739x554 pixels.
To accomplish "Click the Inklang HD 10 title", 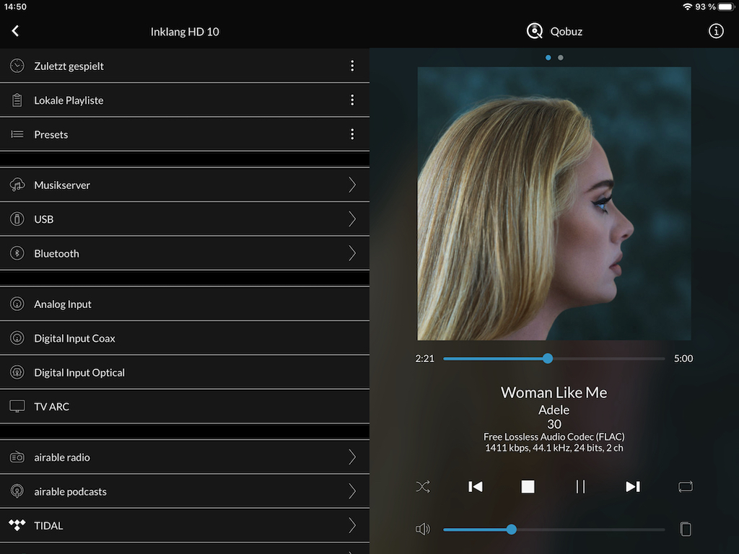I will click(x=185, y=32).
